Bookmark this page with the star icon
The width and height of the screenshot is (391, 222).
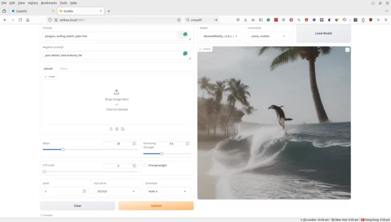(179, 20)
